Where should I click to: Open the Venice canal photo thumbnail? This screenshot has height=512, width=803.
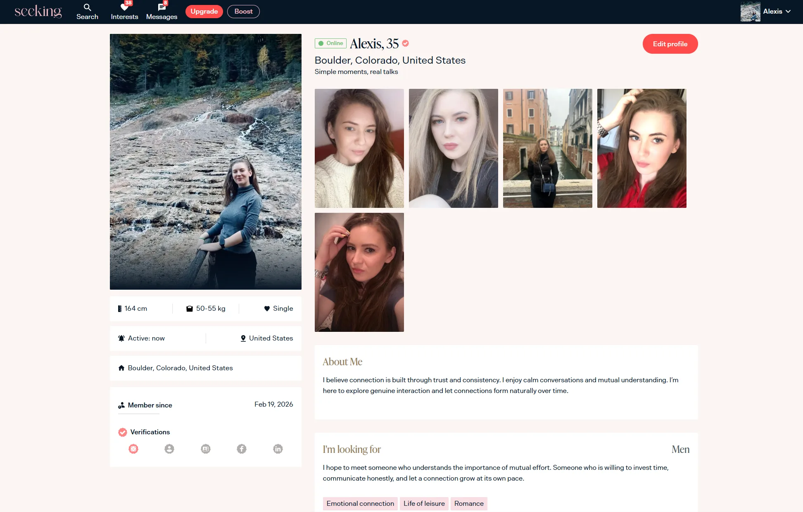pyautogui.click(x=547, y=148)
